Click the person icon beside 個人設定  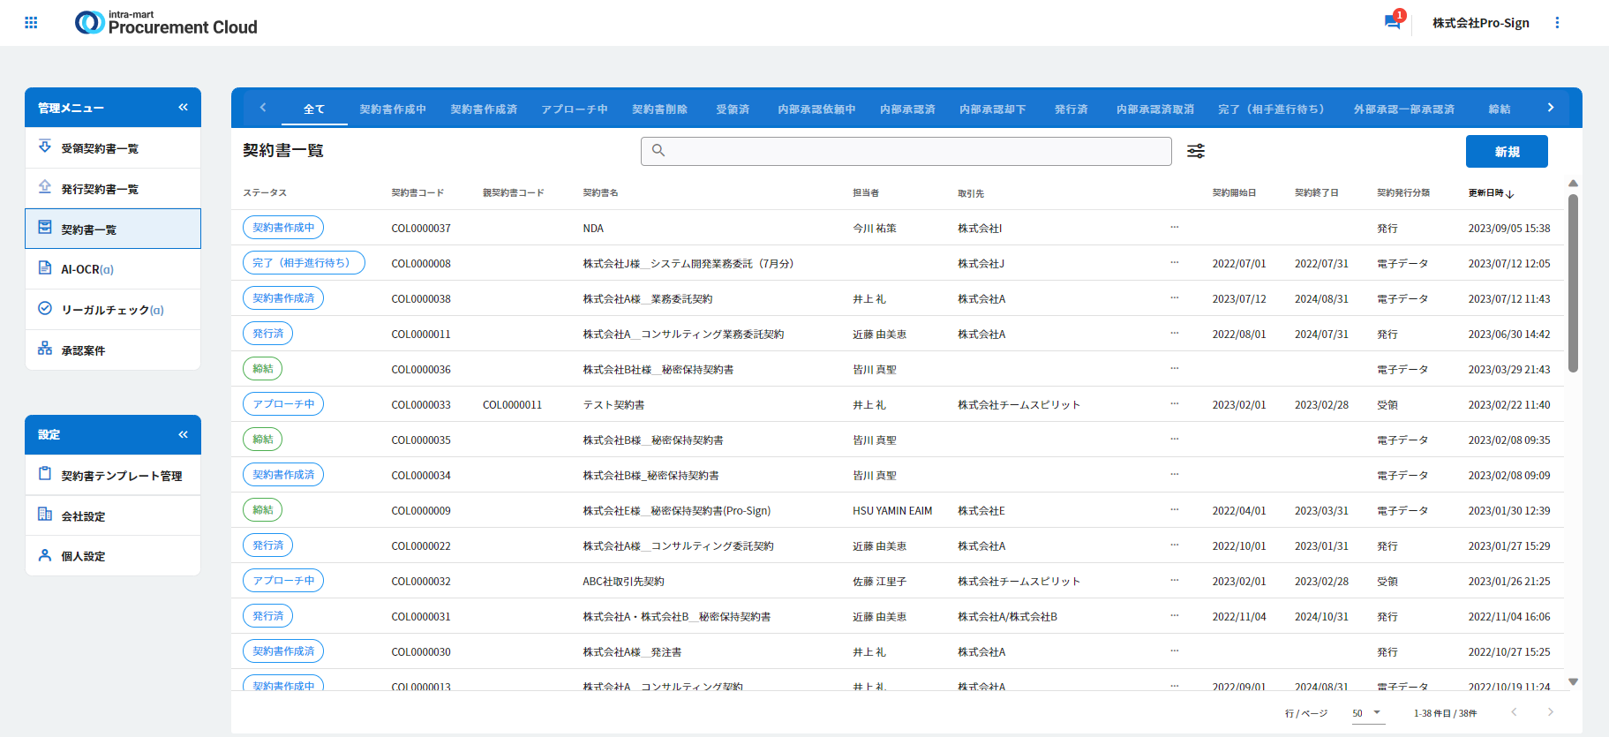pyautogui.click(x=45, y=555)
